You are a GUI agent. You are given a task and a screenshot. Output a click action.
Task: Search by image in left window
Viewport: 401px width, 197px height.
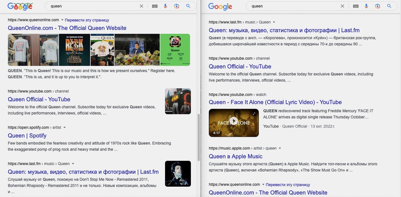pos(177,6)
